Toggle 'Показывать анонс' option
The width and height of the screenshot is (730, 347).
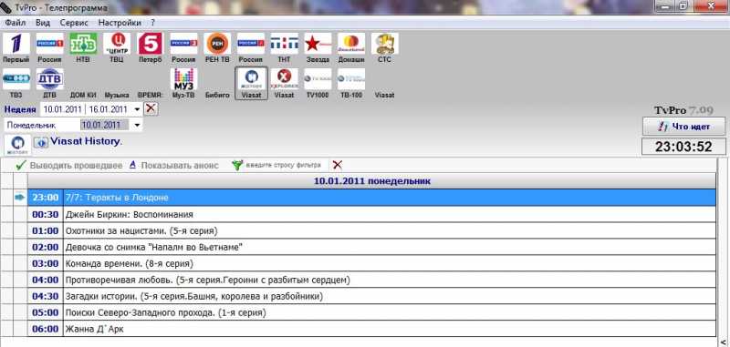pos(173,166)
